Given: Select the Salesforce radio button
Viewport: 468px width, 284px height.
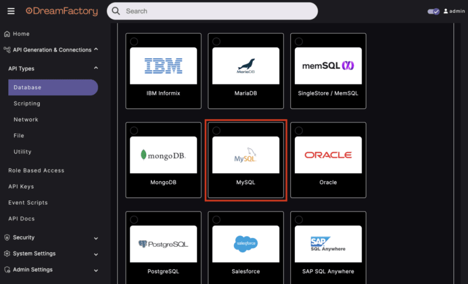Looking at the screenshot, I should [x=216, y=220].
